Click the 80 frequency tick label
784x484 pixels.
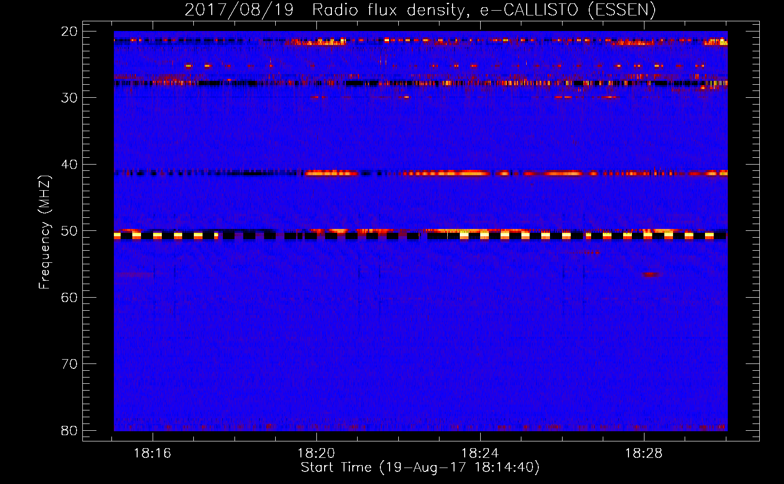coord(69,431)
